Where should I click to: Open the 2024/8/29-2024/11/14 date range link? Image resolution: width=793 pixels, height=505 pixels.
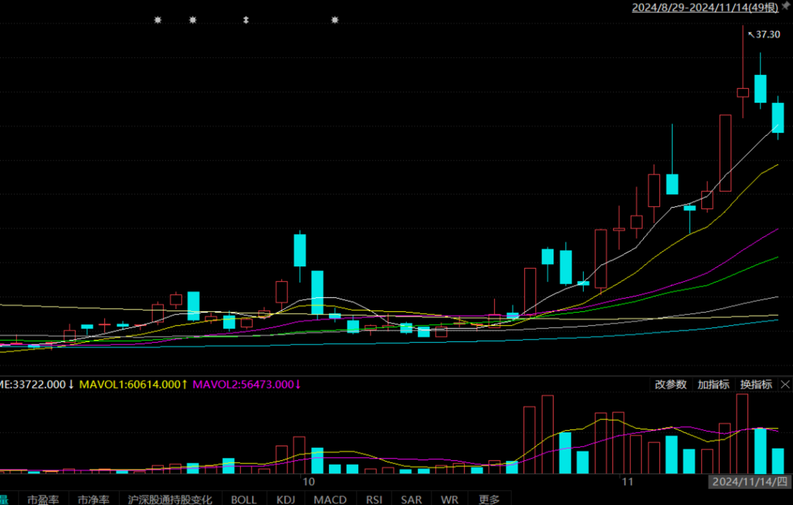pos(705,7)
